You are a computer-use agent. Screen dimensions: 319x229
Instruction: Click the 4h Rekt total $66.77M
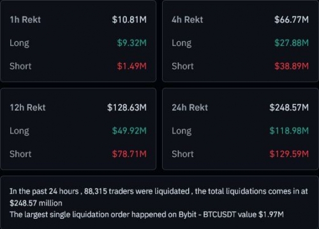click(292, 20)
